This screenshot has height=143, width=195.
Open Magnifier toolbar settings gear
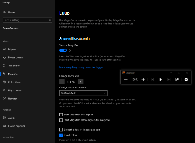pyautogui.click(x=186, y=80)
